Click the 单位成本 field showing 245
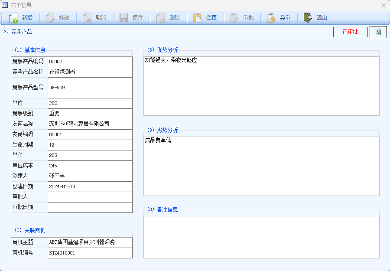The width and height of the screenshot is (390, 271). pos(90,166)
